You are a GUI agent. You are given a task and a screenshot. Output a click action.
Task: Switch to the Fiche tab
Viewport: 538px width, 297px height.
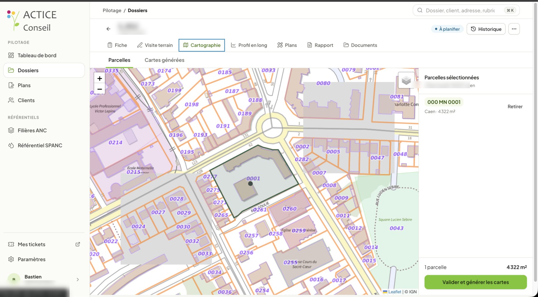click(117, 45)
